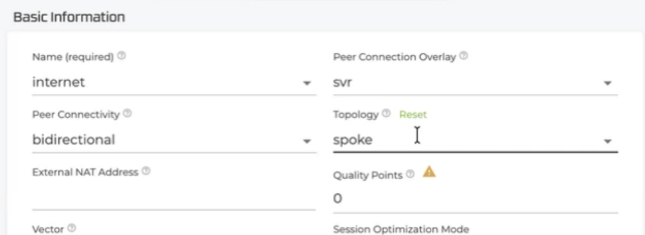645x235 pixels.
Task: Reset the Topology field
Action: 413,114
